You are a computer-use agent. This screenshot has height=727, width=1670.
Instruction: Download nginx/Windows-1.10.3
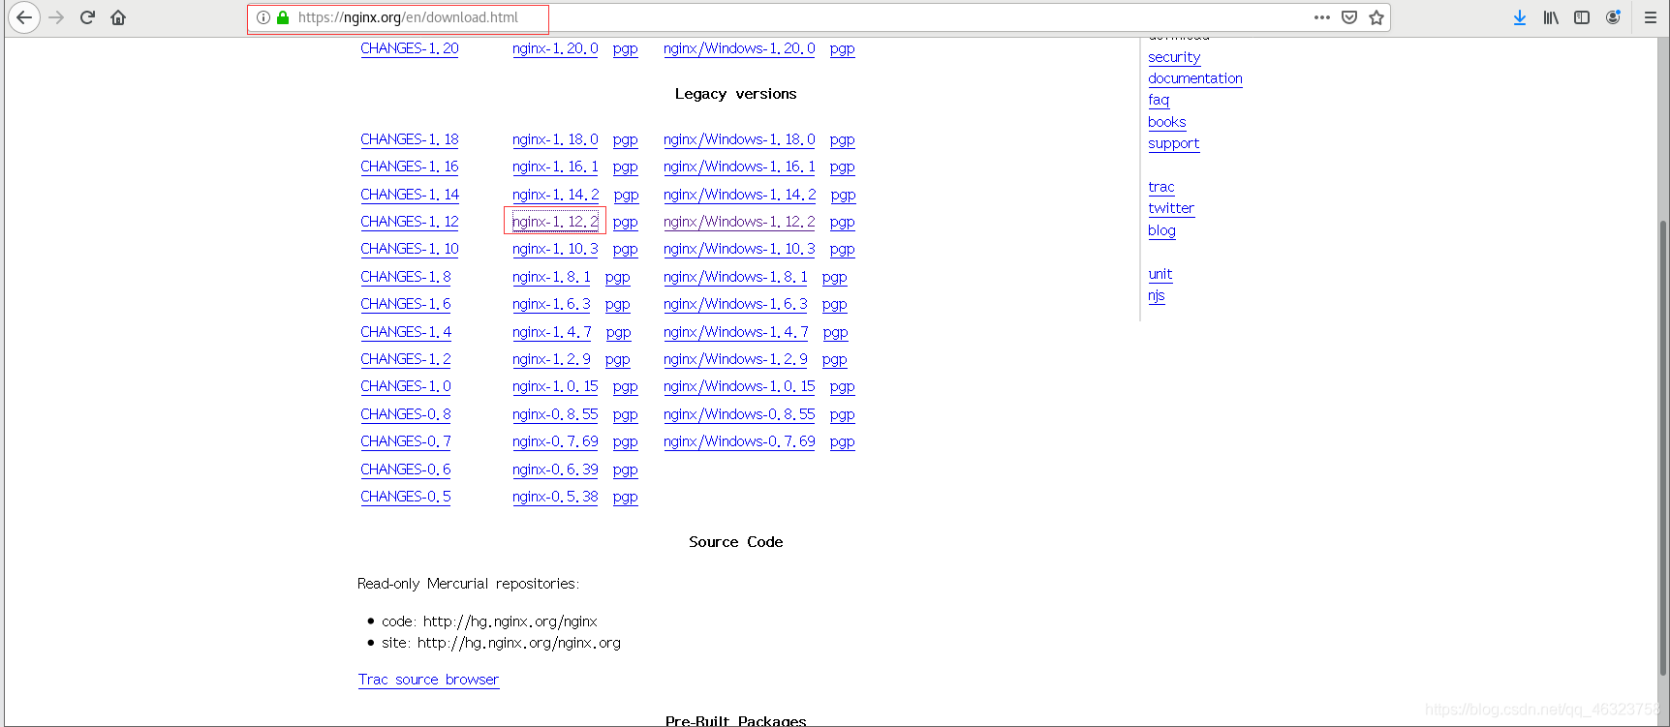[x=739, y=249]
